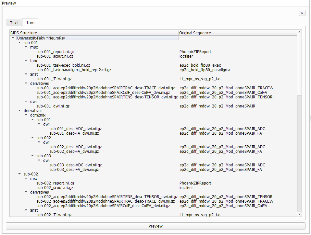Select sub-002_report.nii.gz file
The image size is (311, 235).
[x=56, y=183]
